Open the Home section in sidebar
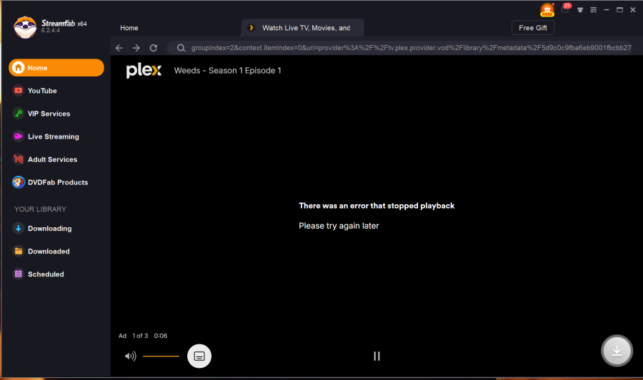 point(56,68)
